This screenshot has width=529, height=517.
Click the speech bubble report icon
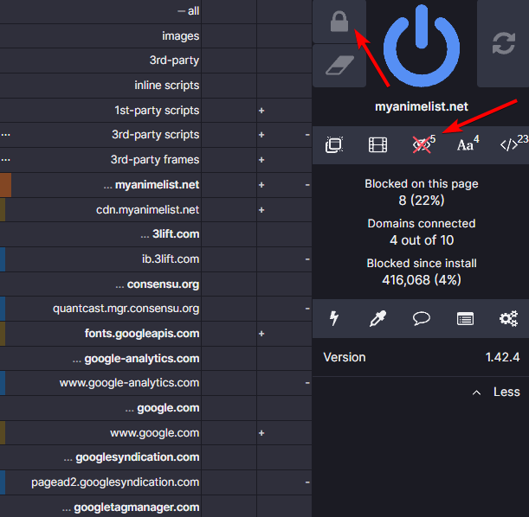422,319
